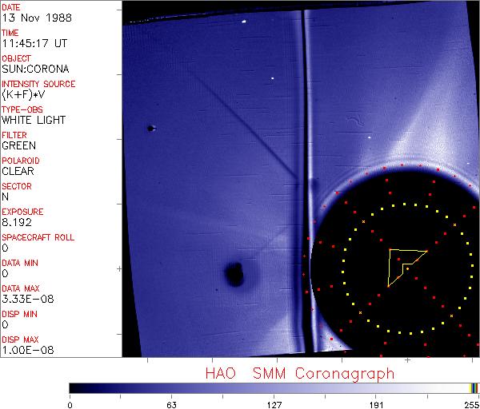Click the DATA MIN label
Image resolution: width=480 pixels, height=409 pixels.
tap(20, 263)
